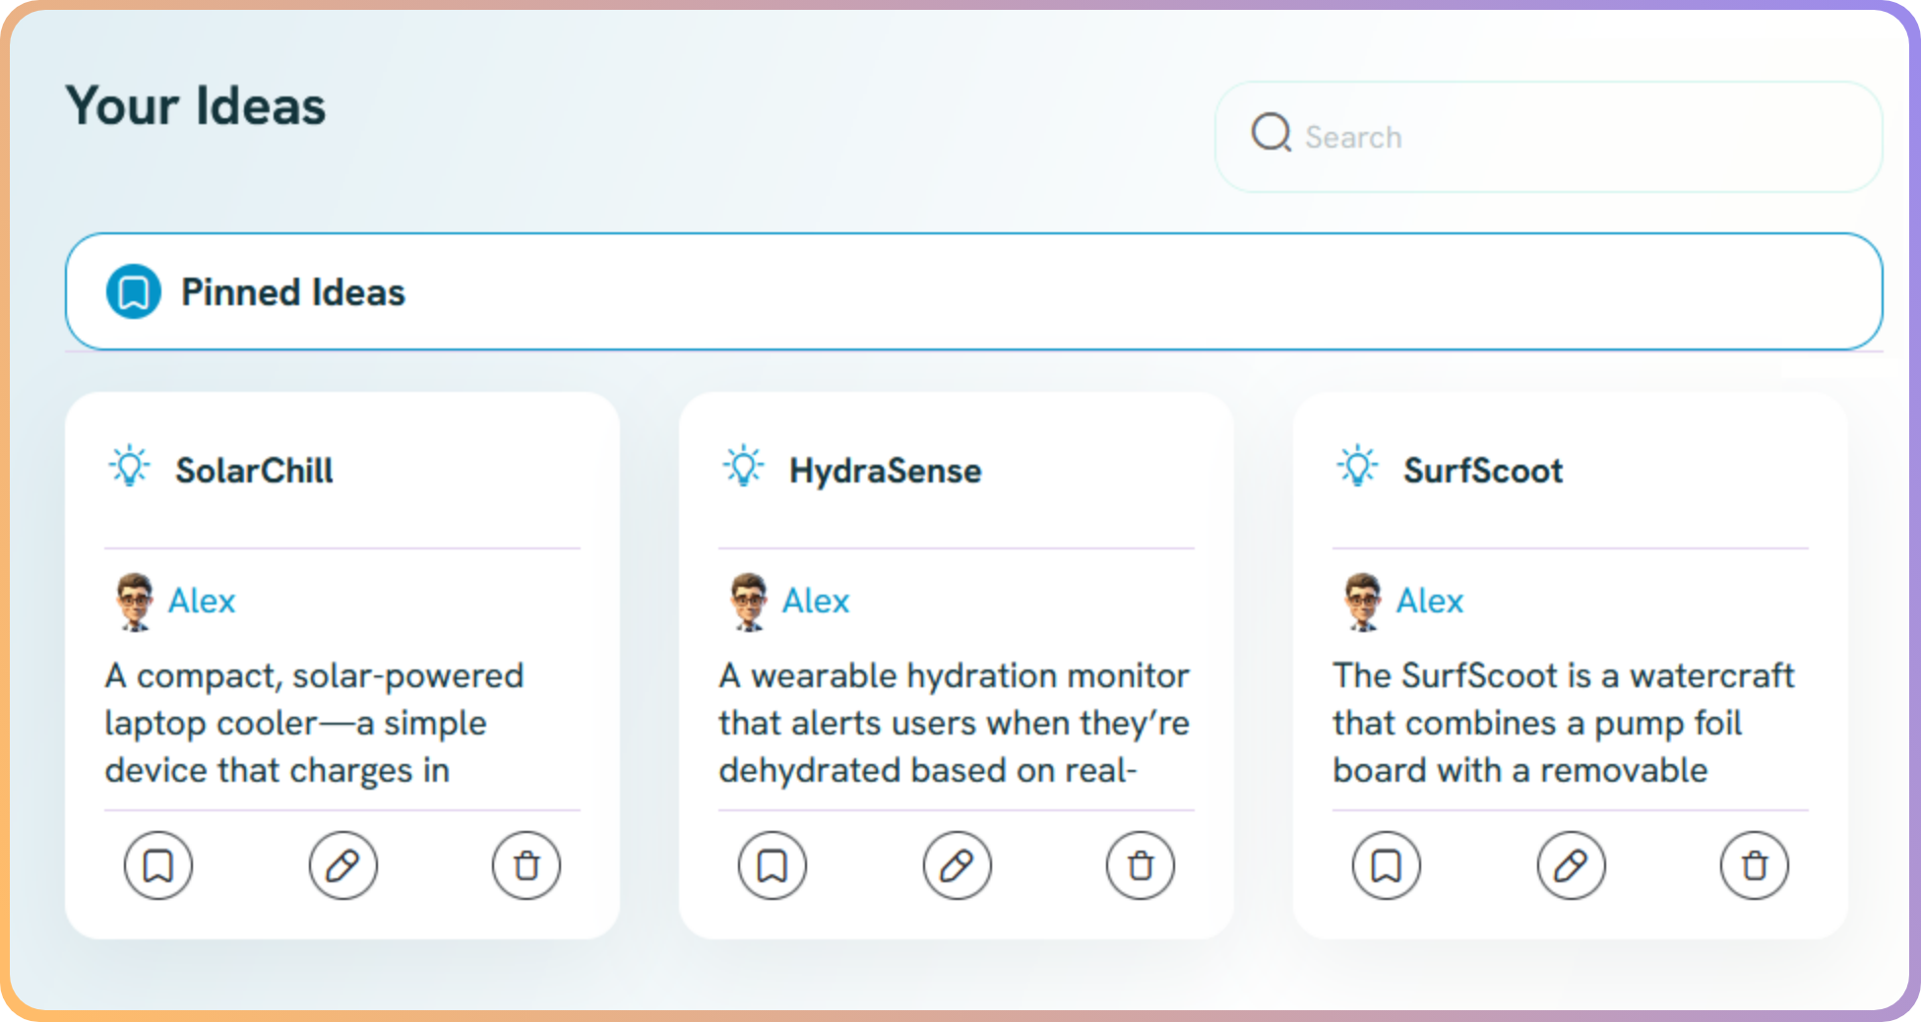Select the SurfScoot idea title

point(1482,471)
